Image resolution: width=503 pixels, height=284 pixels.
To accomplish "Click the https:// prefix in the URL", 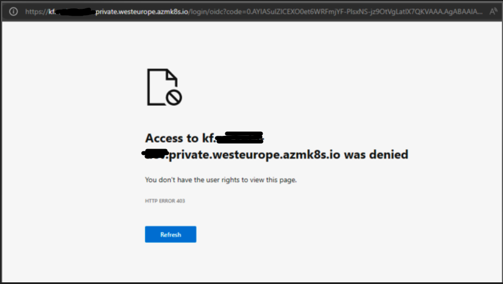I will click(x=37, y=12).
